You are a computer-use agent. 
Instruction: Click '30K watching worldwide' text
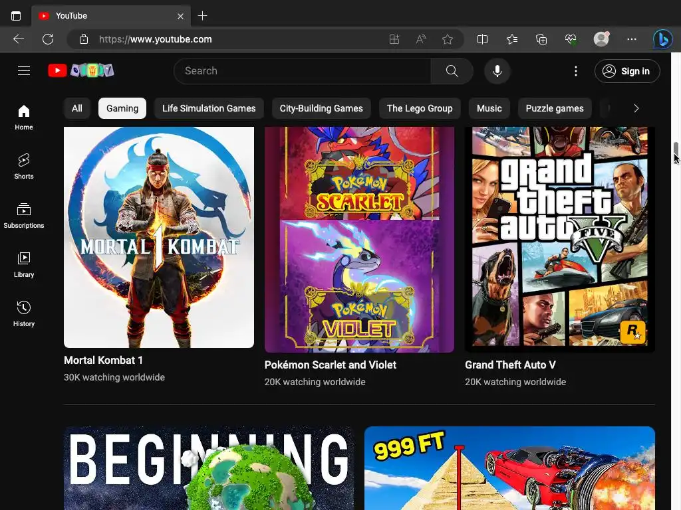[x=114, y=377]
